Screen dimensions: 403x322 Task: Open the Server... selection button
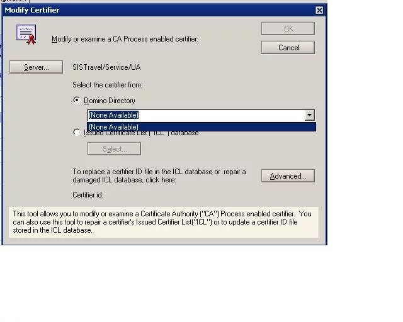pos(36,67)
